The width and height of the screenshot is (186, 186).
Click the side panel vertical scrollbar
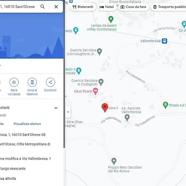pyautogui.click(x=64, y=81)
